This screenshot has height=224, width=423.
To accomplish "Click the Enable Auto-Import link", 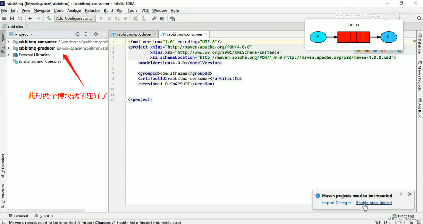I will pyautogui.click(x=374, y=203).
